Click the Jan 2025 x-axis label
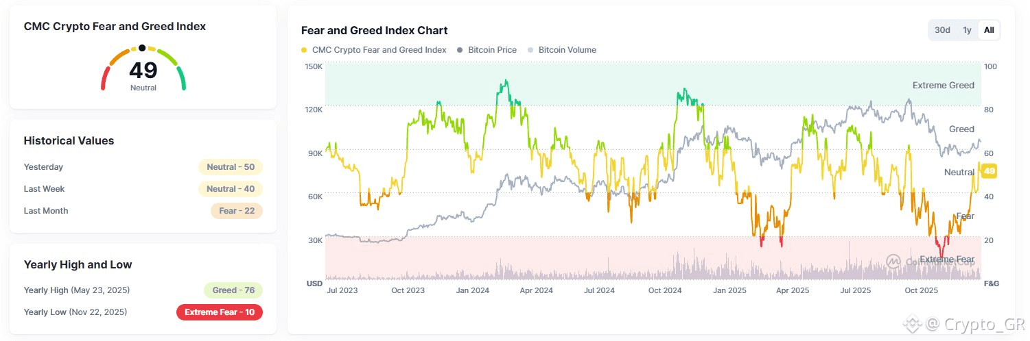The height and width of the screenshot is (341, 1030). pyautogui.click(x=729, y=290)
